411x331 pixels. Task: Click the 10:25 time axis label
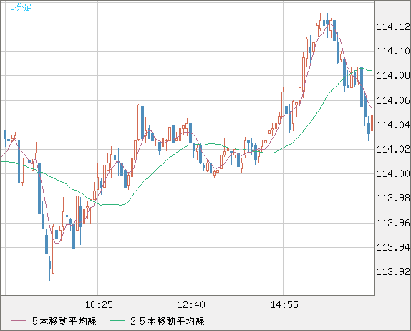(99, 304)
